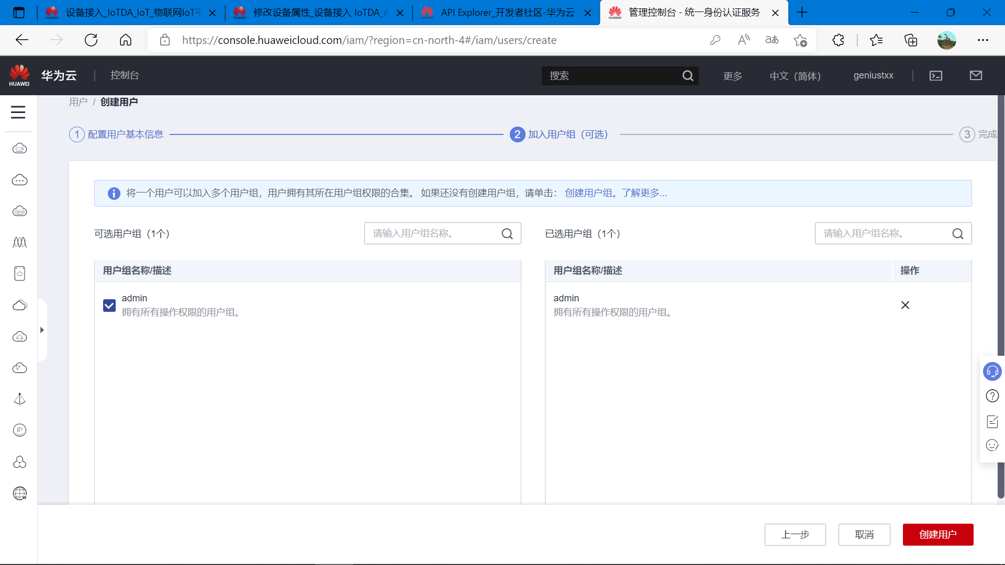Click the browser tab actions icon
Image resolution: width=1005 pixels, height=565 pixels.
[x=19, y=13]
